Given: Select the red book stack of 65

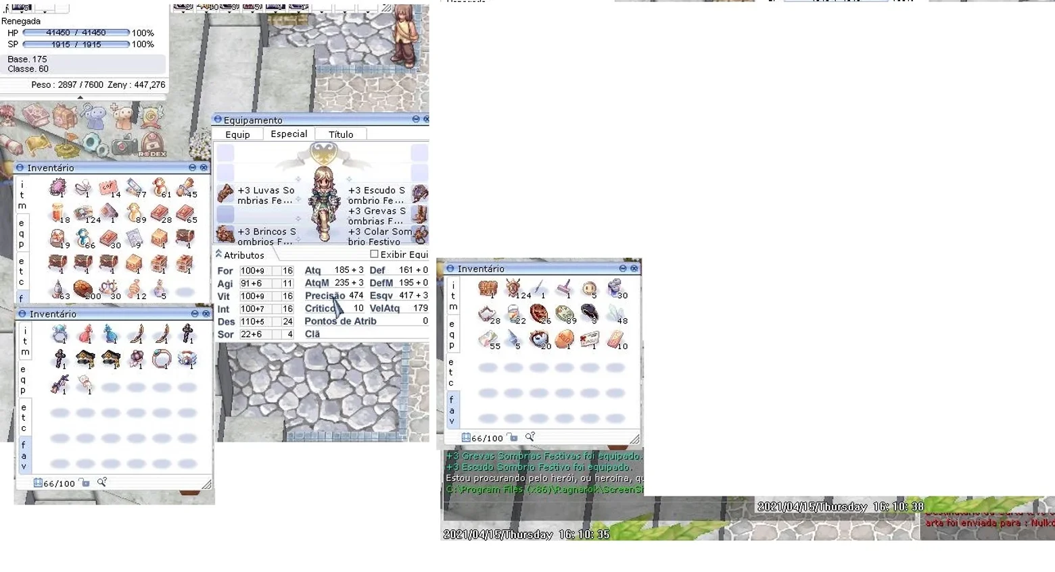Looking at the screenshot, I should click(x=185, y=213).
